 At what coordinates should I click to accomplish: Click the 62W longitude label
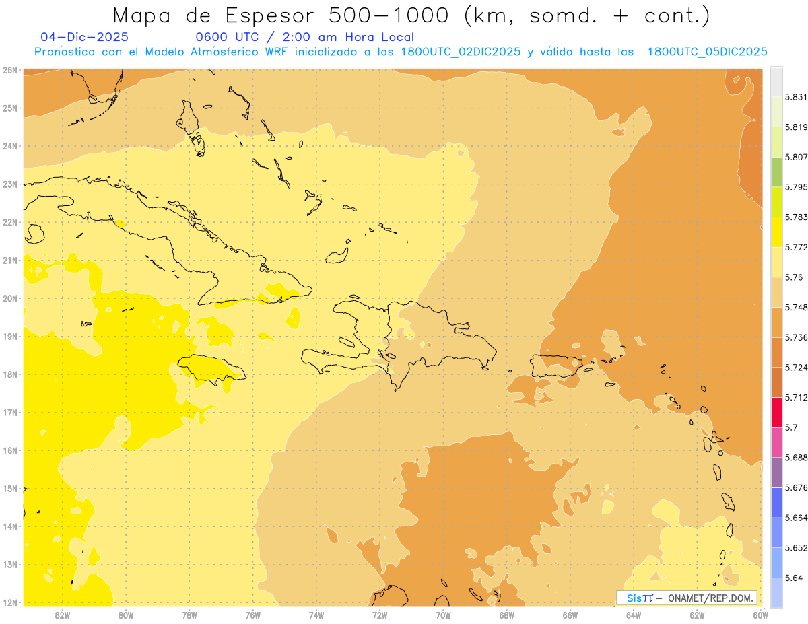(x=697, y=615)
